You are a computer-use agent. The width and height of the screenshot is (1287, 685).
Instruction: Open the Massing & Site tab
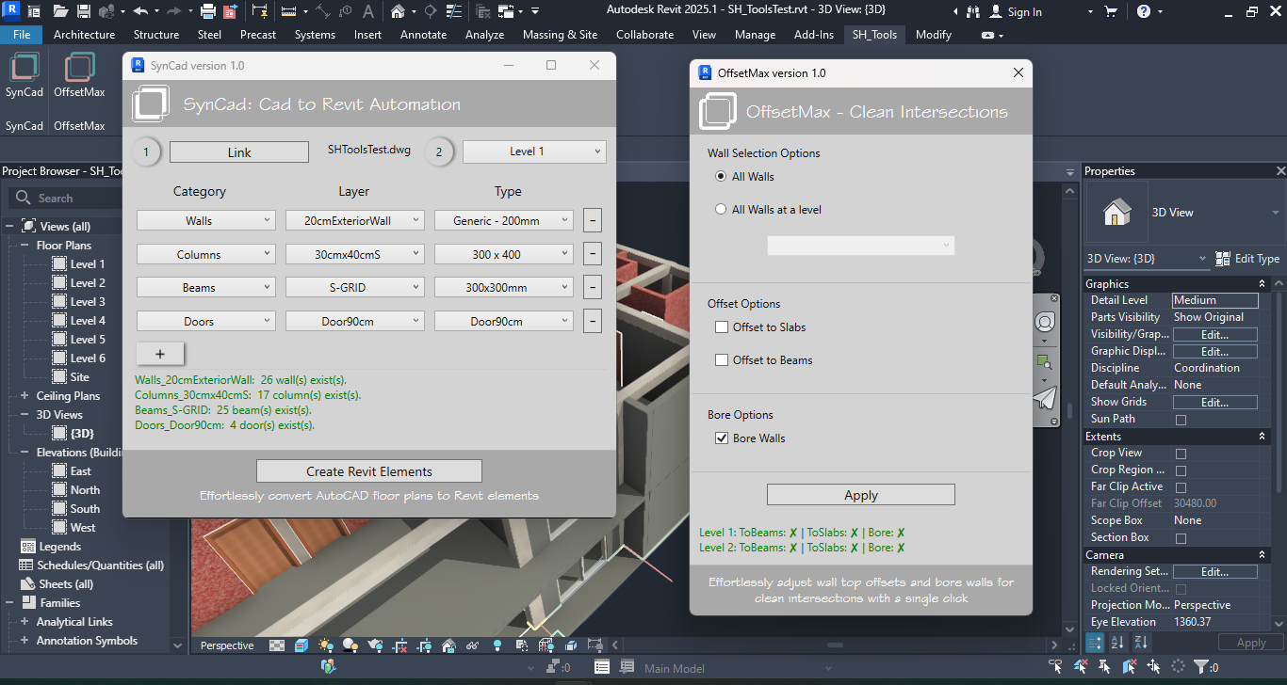560,35
